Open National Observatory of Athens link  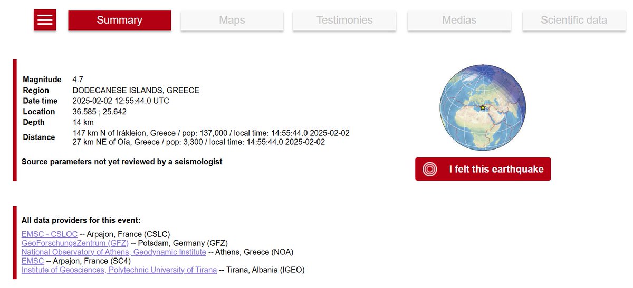tap(114, 252)
